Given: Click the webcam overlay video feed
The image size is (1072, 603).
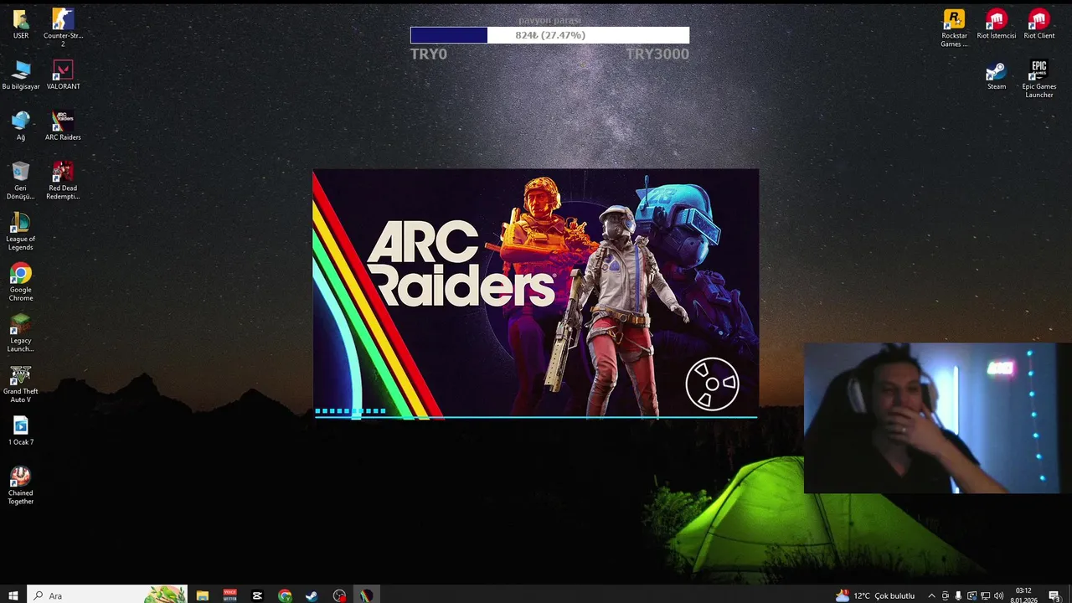Looking at the screenshot, I should click(x=937, y=418).
